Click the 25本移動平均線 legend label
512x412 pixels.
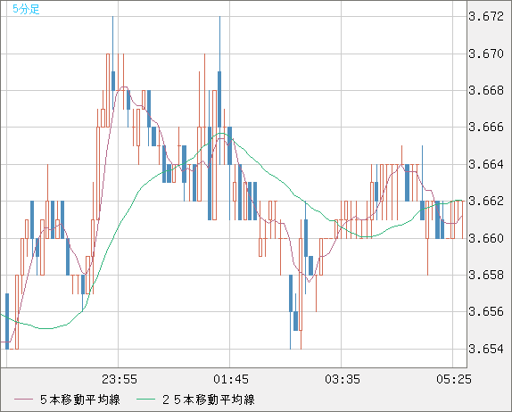(209, 400)
